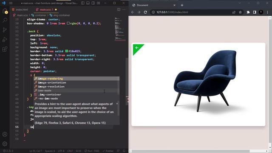Viewport: 272px width, 153px height.
Task: Click Prettier formatter status item
Action: click(108, 151)
